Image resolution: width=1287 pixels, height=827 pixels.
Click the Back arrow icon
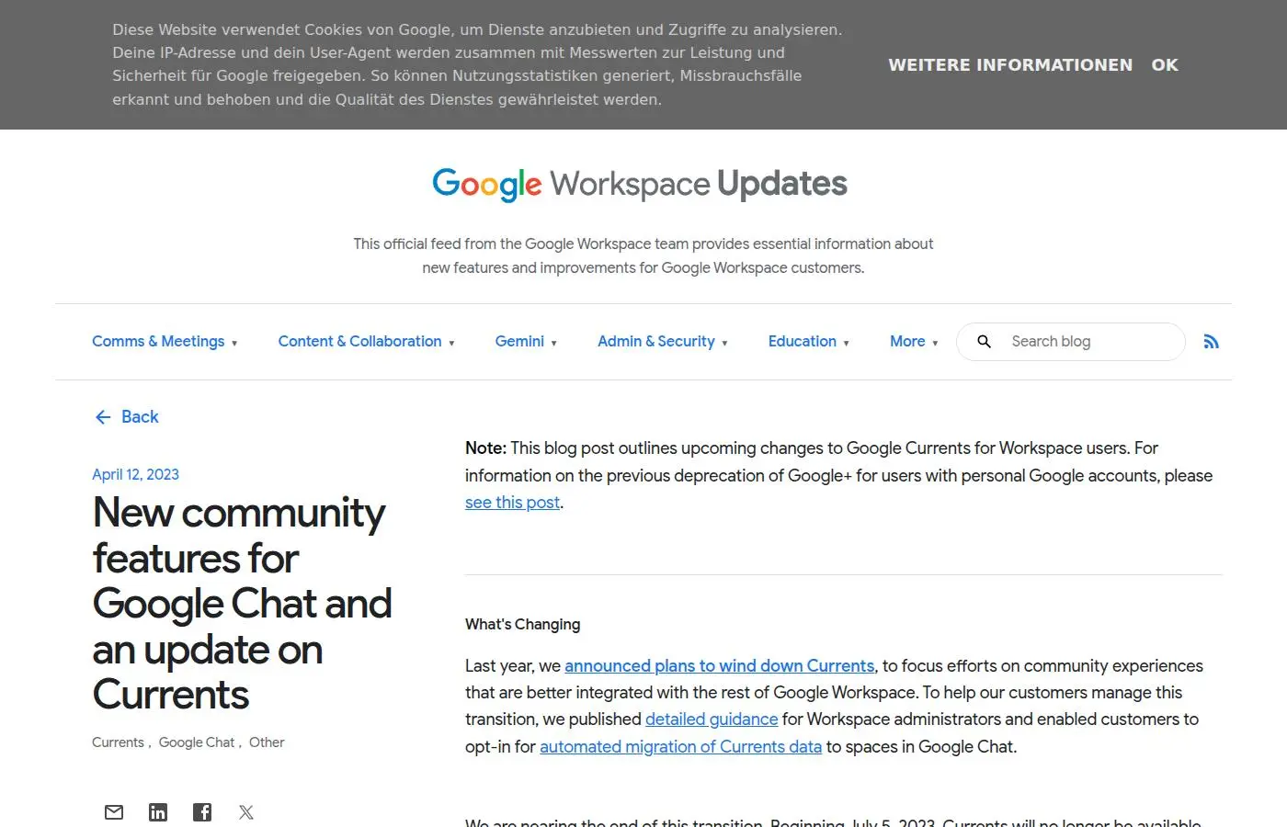pos(103,417)
